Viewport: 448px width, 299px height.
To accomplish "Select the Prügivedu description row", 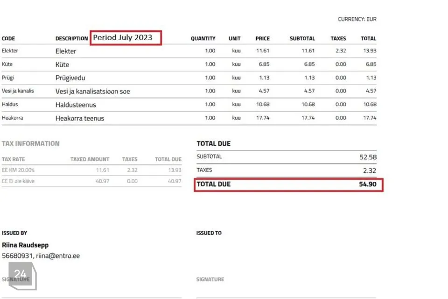I will (70, 78).
